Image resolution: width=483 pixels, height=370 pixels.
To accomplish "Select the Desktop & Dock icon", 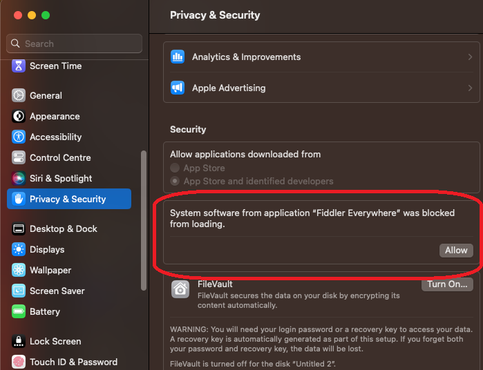I will point(19,229).
